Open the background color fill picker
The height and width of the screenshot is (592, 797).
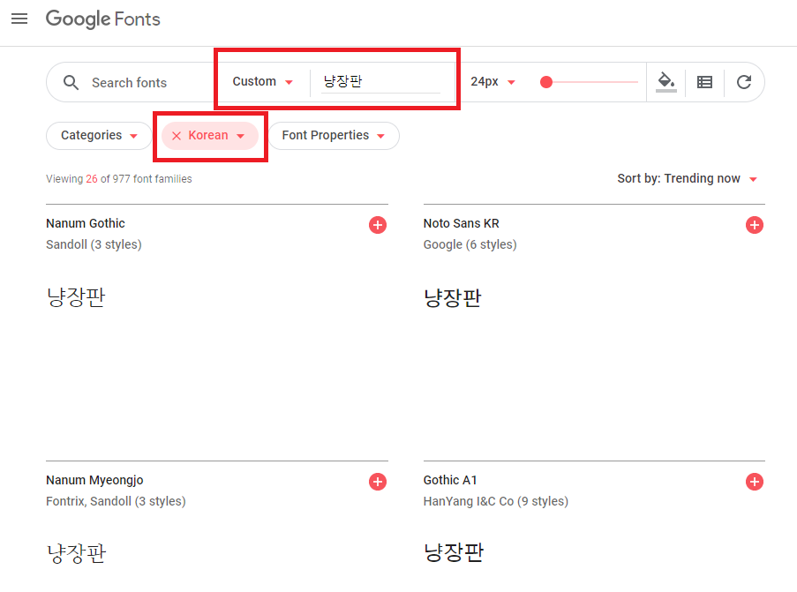click(x=665, y=82)
